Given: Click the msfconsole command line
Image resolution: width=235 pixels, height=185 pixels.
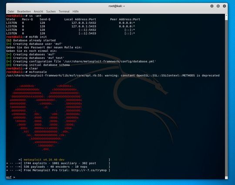Looking at the screenshot, I should pos(27,72).
